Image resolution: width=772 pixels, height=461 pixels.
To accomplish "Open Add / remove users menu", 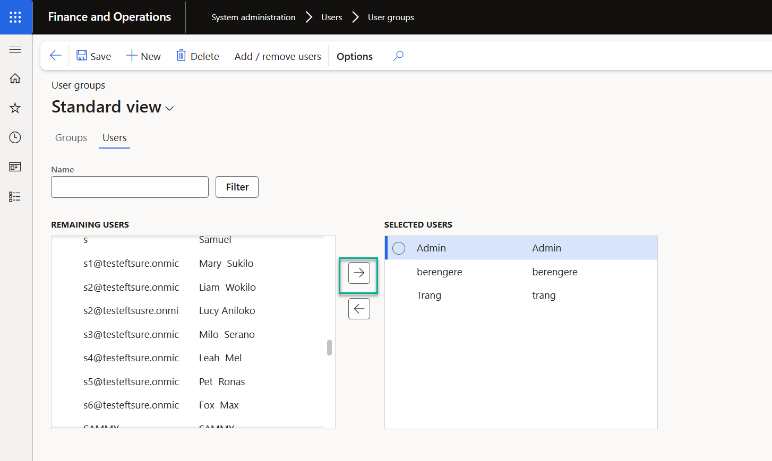I will (278, 56).
